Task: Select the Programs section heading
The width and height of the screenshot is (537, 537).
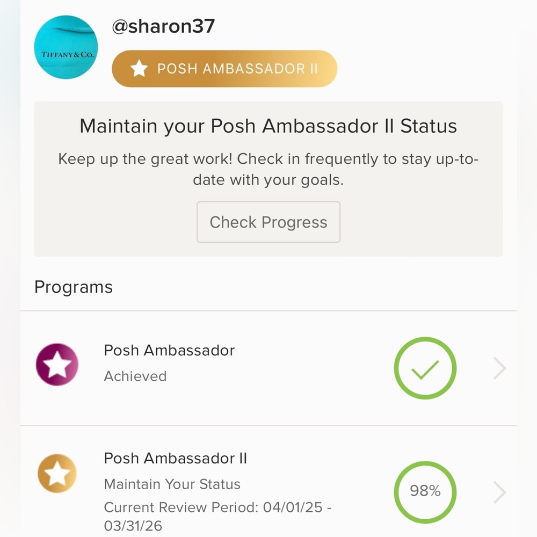Action: click(74, 287)
